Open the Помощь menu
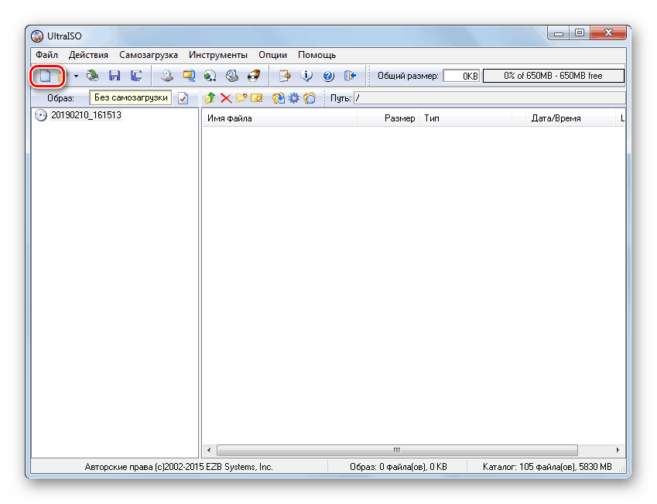The height and width of the screenshot is (504, 657). (317, 55)
